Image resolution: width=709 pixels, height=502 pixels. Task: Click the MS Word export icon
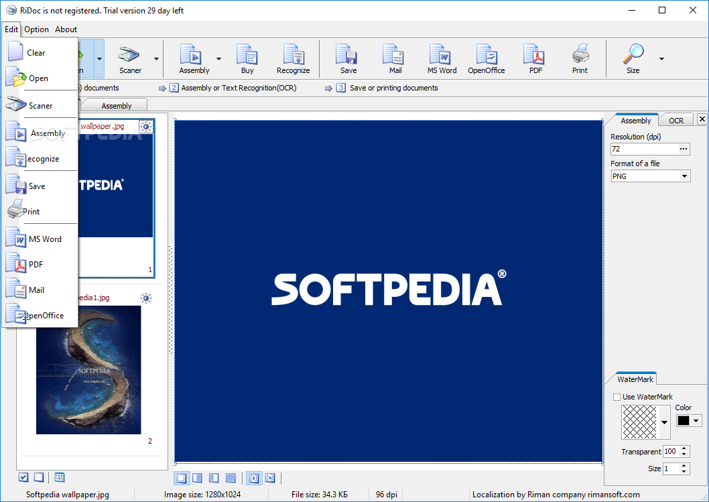(442, 59)
